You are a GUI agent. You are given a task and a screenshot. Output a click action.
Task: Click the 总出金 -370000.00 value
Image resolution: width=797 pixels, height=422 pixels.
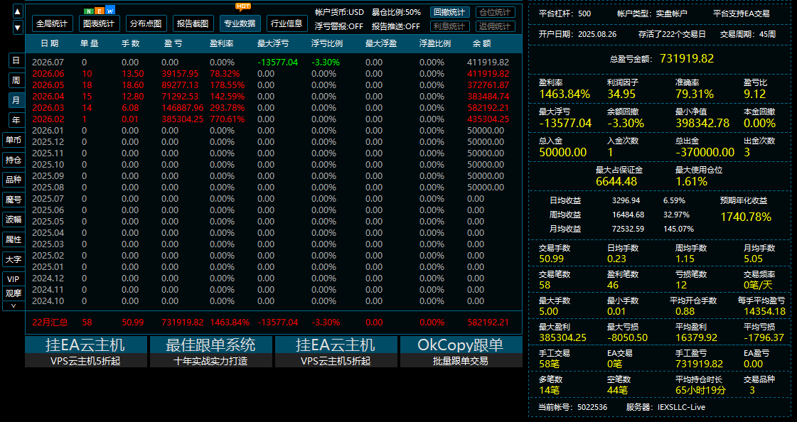[x=705, y=152]
